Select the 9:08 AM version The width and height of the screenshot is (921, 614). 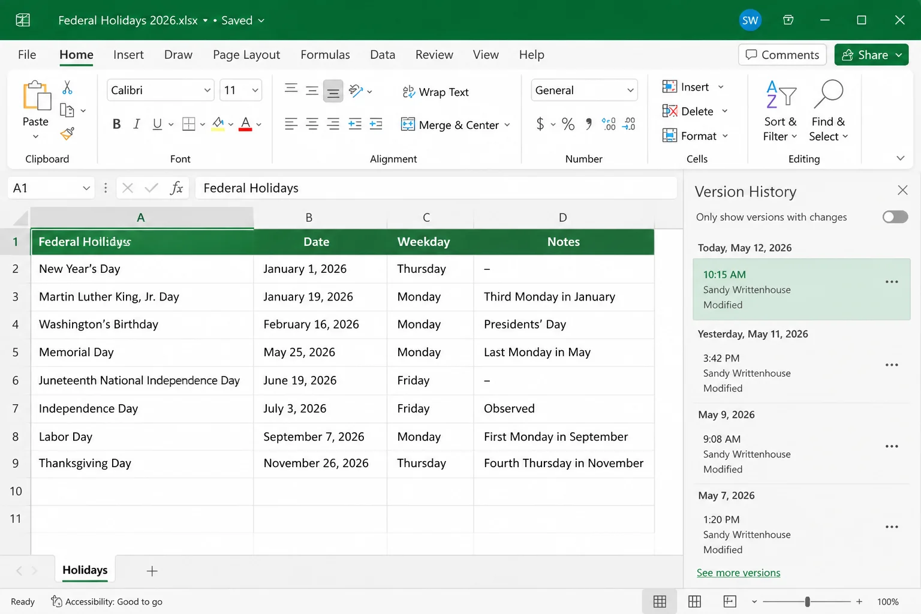802,454
